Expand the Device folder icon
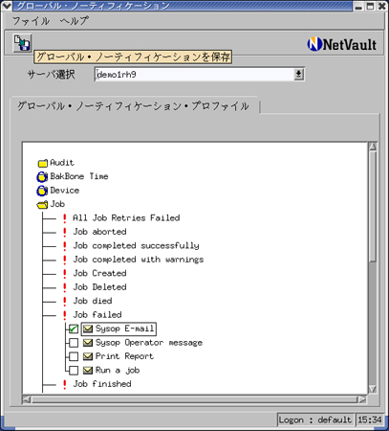Viewport: 389px width, 431px height. [42, 191]
